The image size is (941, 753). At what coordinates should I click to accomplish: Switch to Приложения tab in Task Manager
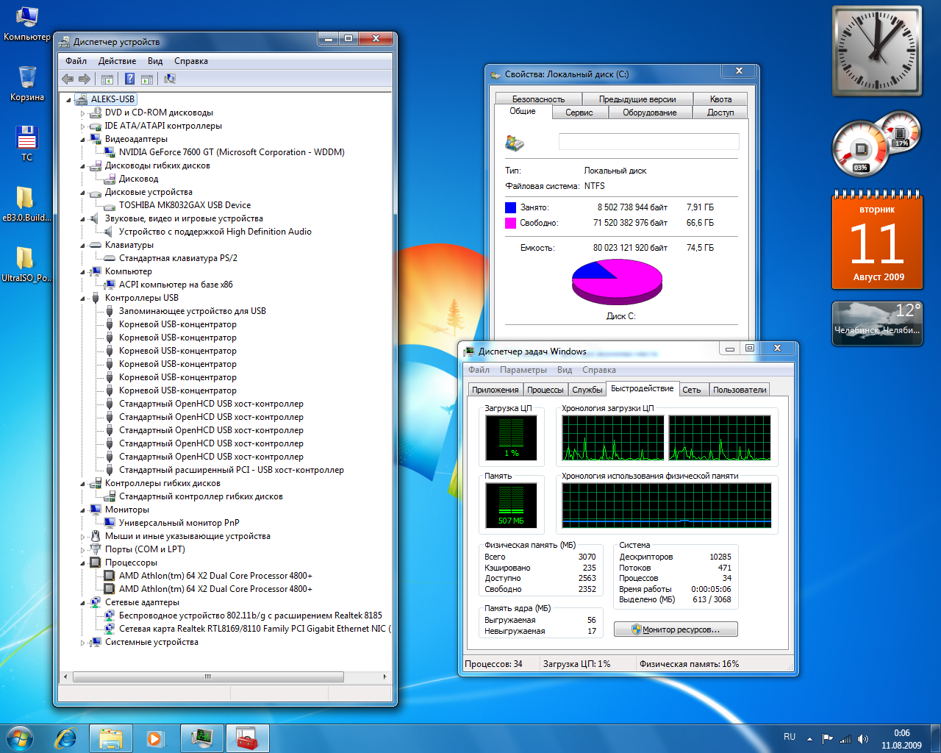click(495, 390)
